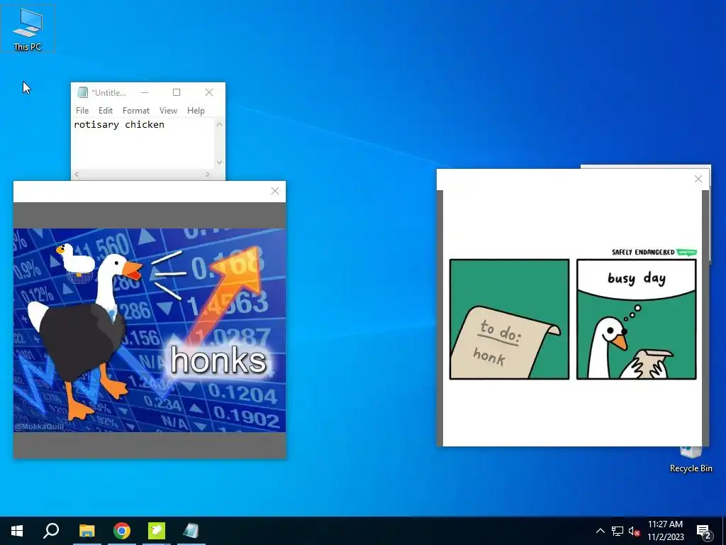
Task: Open network status tray icon
Action: [618, 531]
